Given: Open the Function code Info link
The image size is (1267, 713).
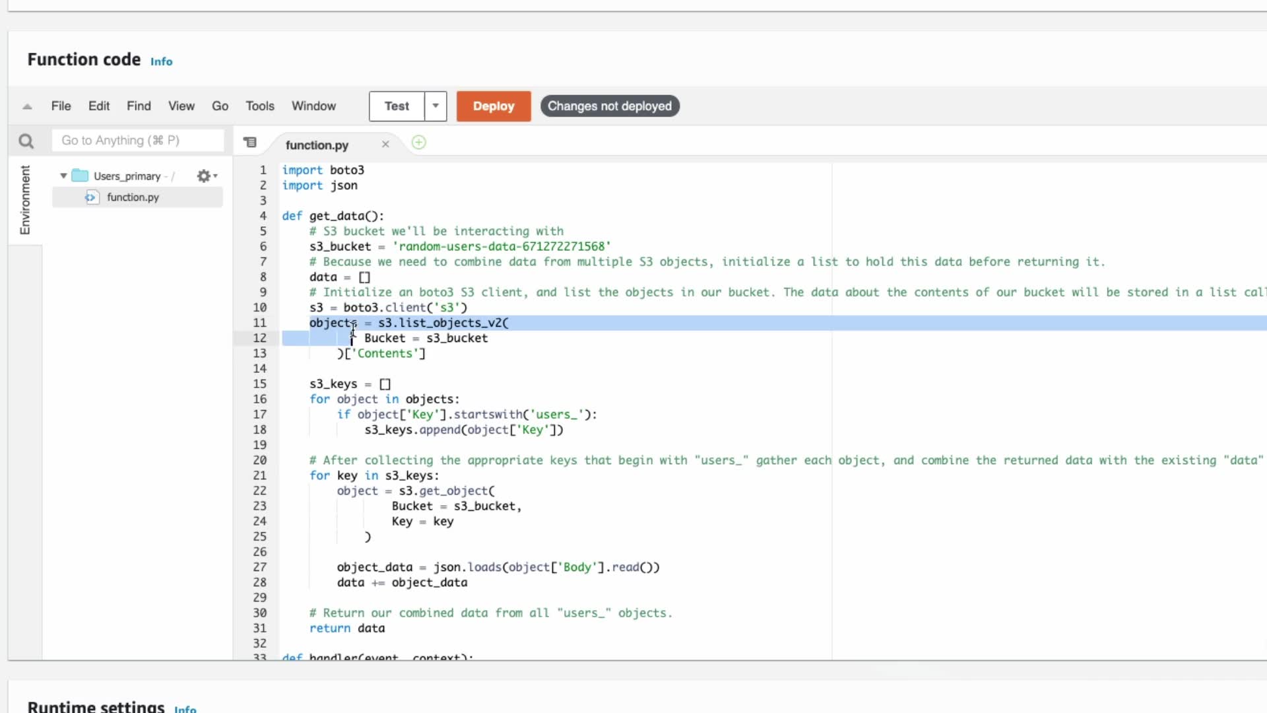Looking at the screenshot, I should tap(161, 61).
